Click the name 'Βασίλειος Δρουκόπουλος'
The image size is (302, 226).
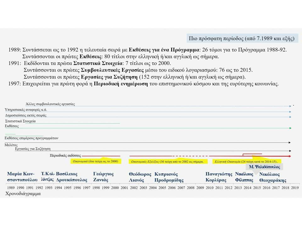[x=71, y=177]
